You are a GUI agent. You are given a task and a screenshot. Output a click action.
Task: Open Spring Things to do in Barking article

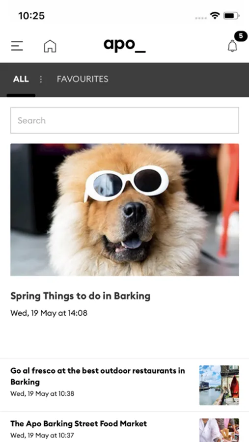81,296
